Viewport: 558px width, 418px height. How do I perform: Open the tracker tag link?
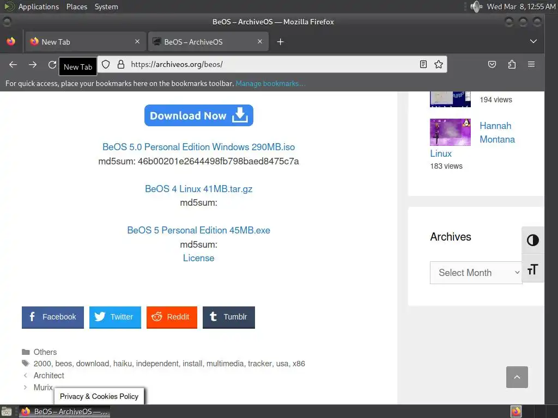[260, 364]
